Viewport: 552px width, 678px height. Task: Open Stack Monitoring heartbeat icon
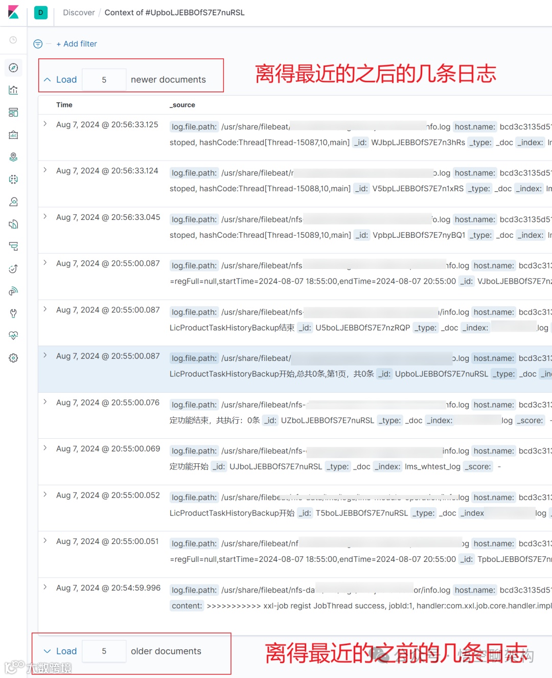tap(13, 335)
